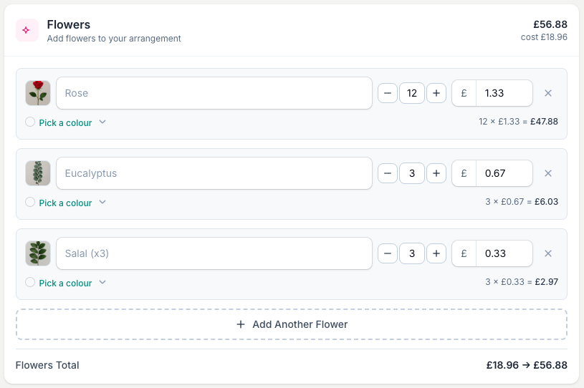Viewport: 584px width, 388px height.
Task: Remove the Salal (x3) row with X
Action: pyautogui.click(x=548, y=253)
